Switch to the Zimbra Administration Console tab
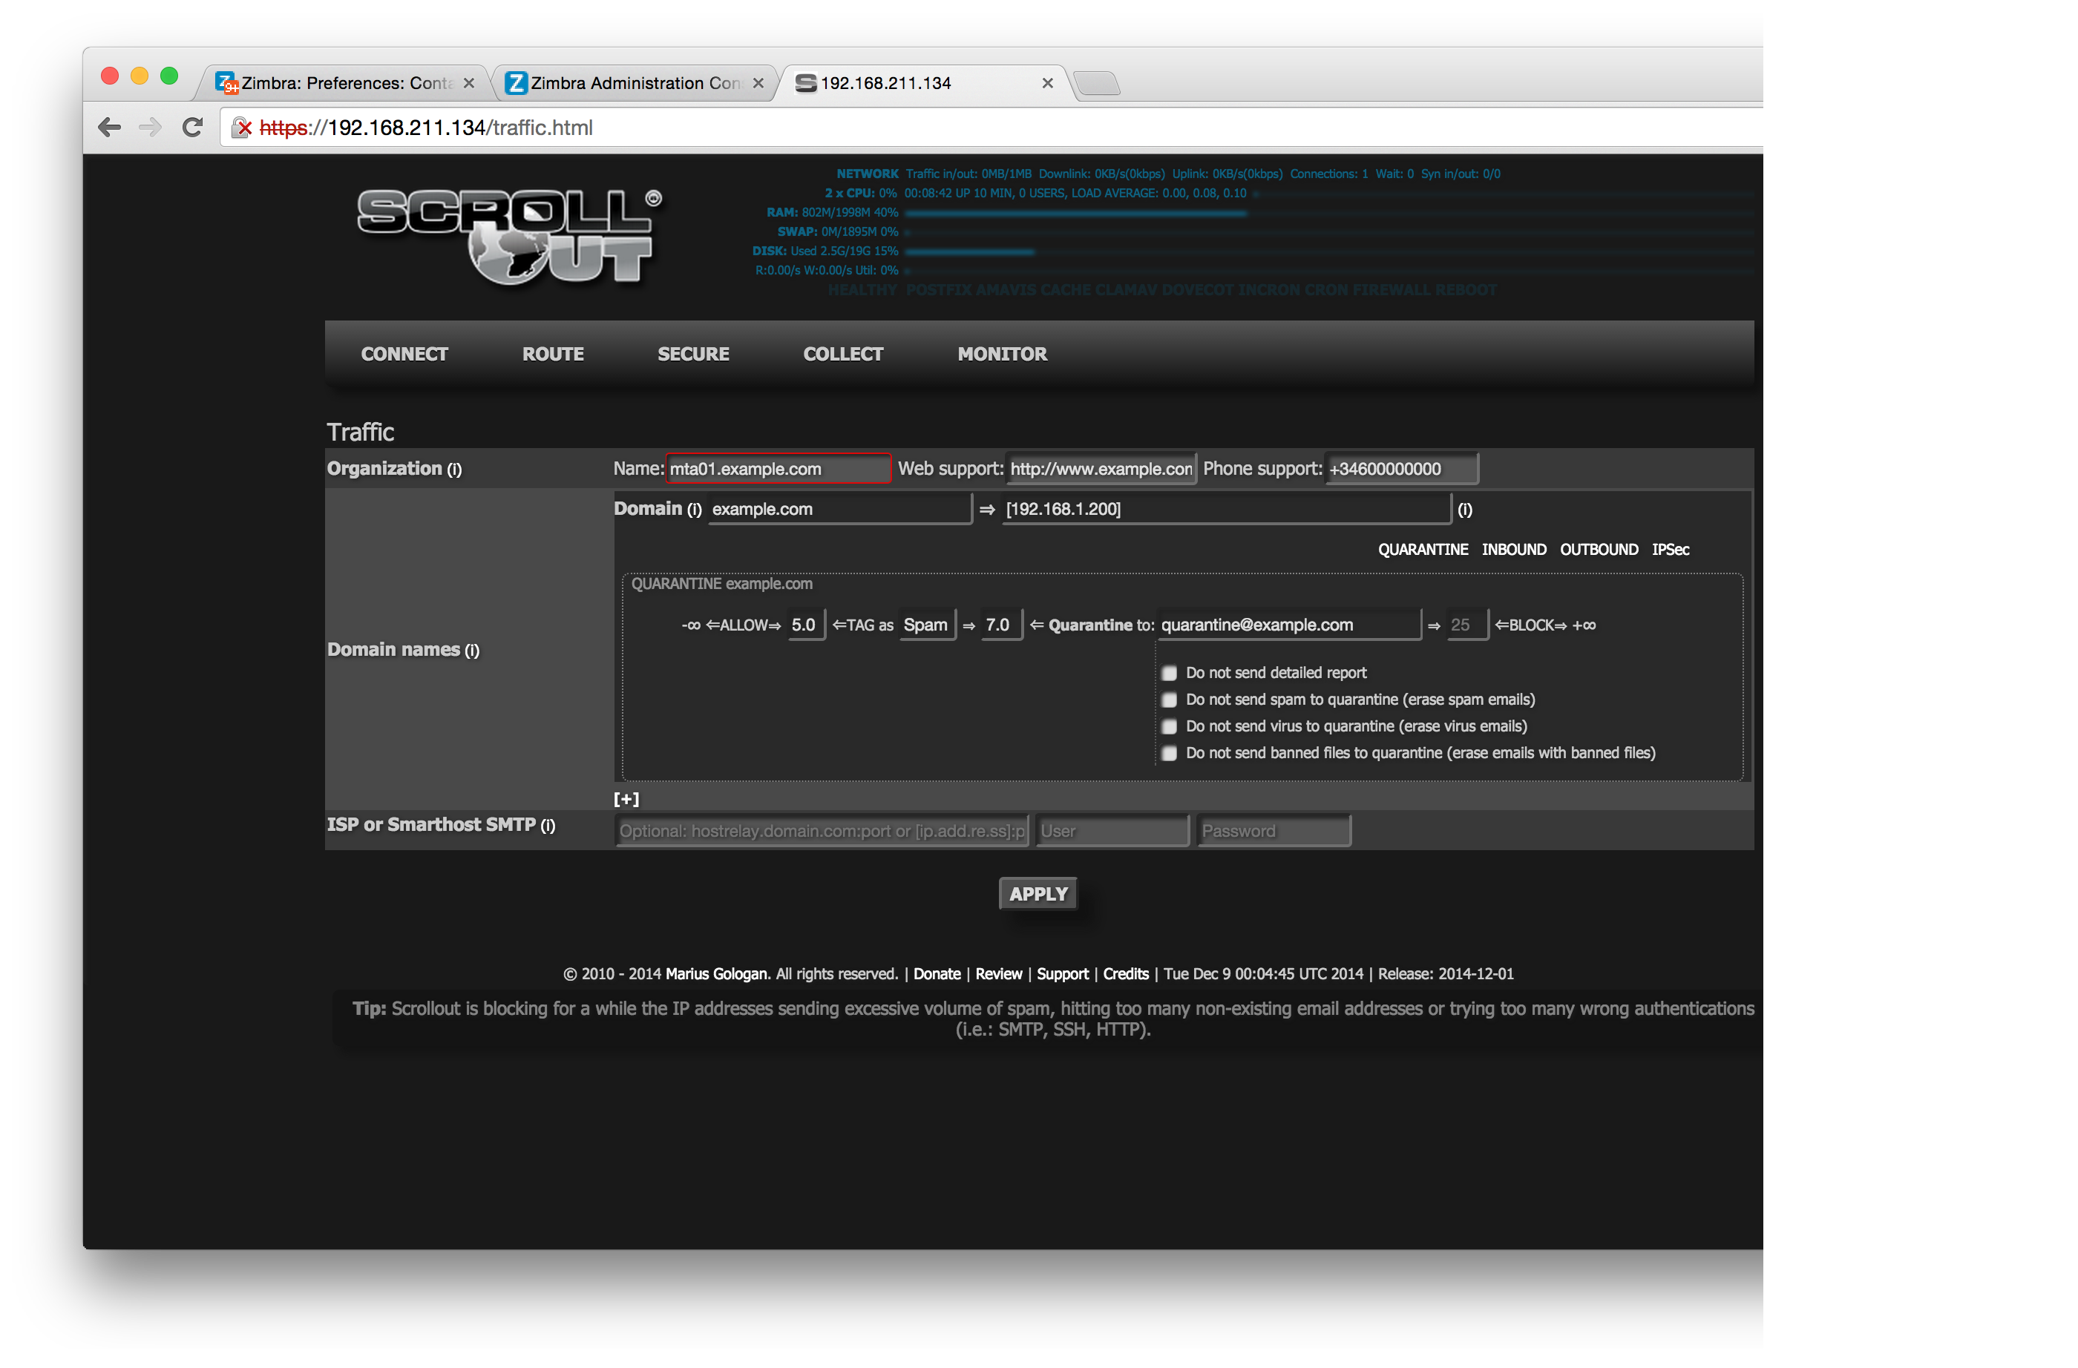Screen dimensions: 2078x1368 (635, 83)
